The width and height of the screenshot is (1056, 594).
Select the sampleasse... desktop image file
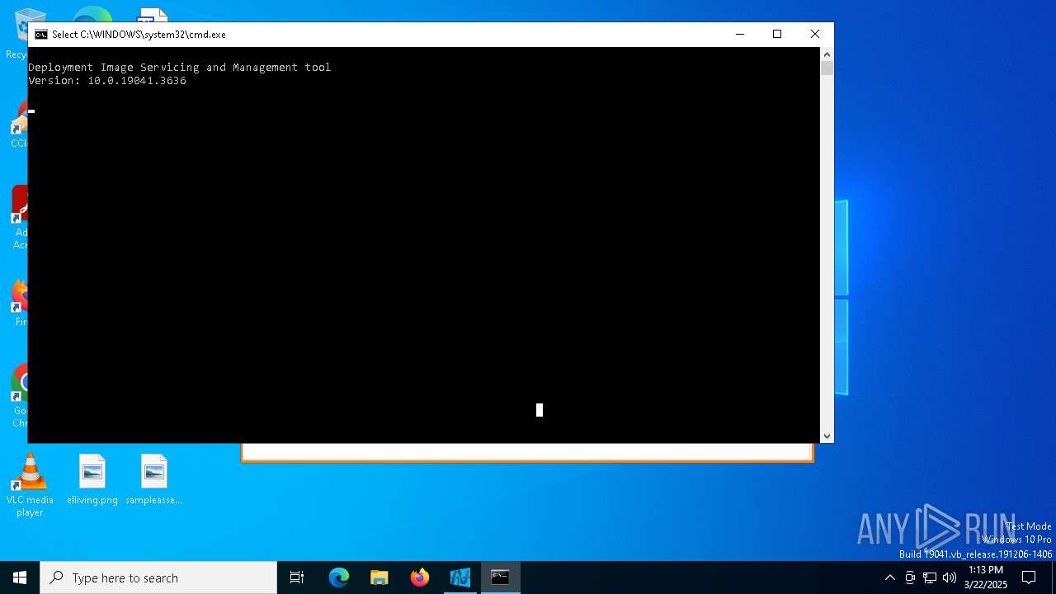pyautogui.click(x=154, y=480)
